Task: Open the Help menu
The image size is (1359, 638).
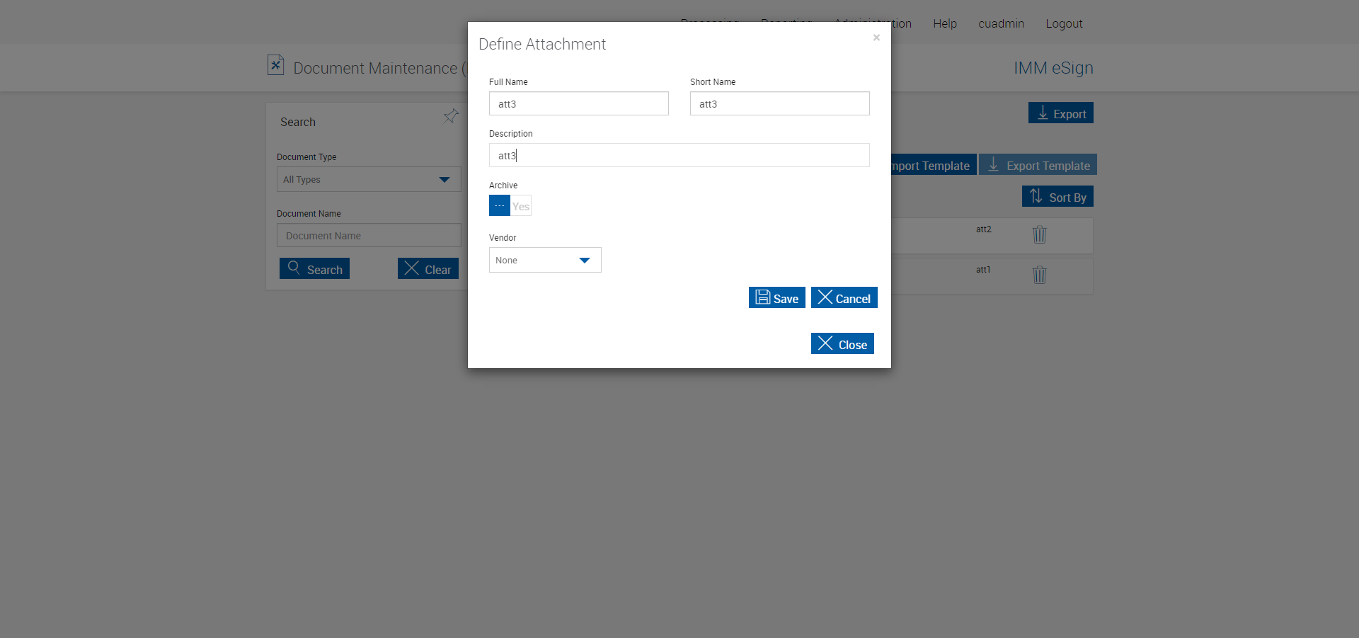Action: (944, 23)
